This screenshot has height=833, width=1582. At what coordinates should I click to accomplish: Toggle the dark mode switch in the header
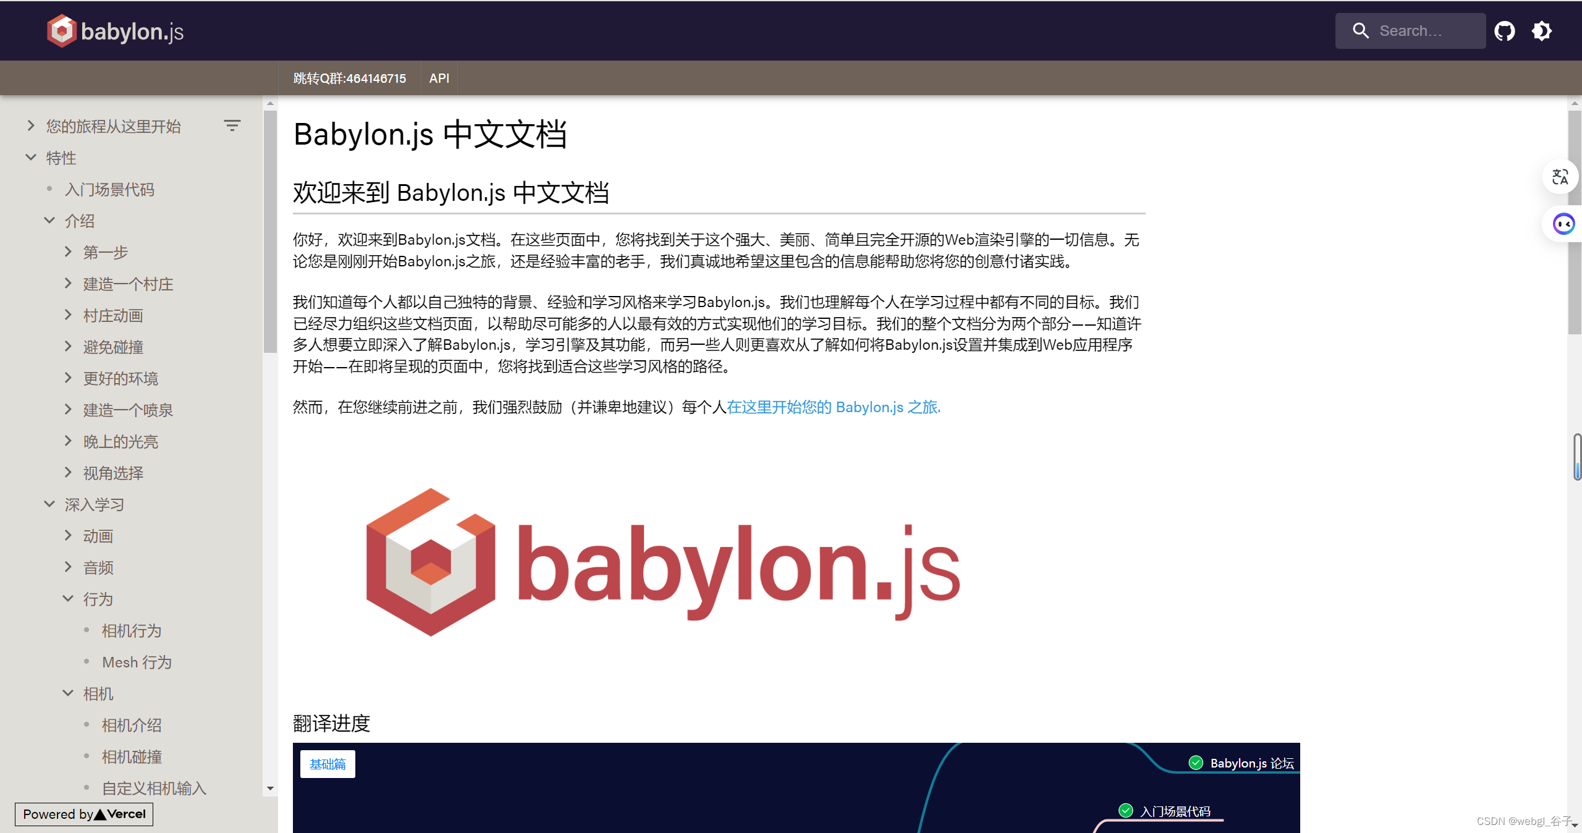pyautogui.click(x=1541, y=30)
